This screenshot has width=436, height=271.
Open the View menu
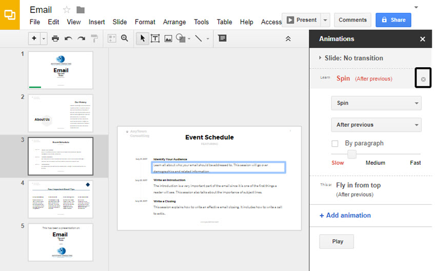coord(74,22)
